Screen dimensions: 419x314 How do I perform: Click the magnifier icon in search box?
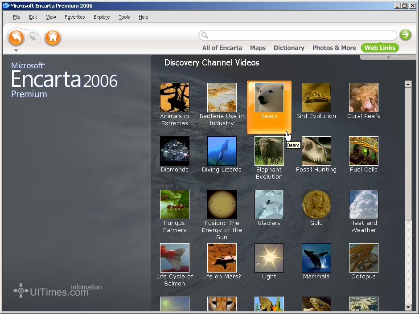(205, 35)
